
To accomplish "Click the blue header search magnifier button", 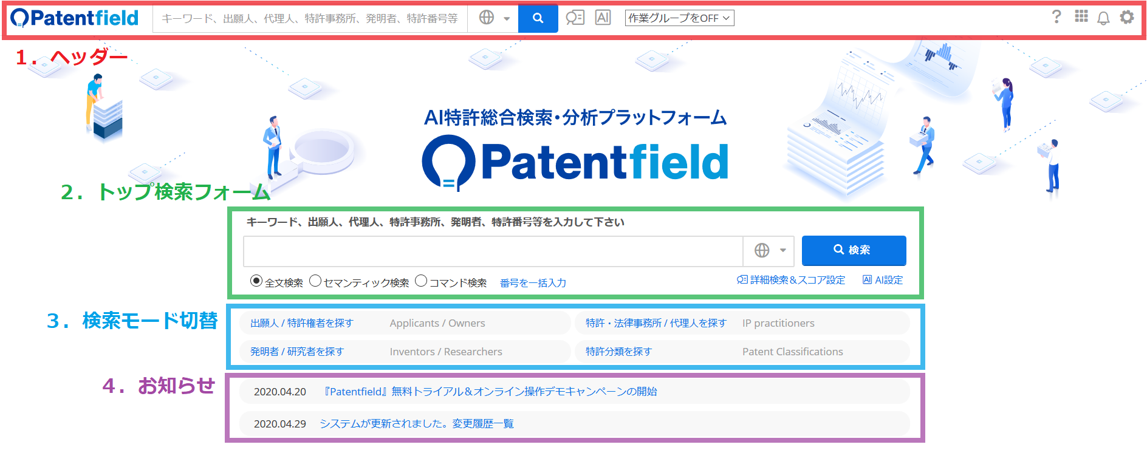I will tap(538, 18).
